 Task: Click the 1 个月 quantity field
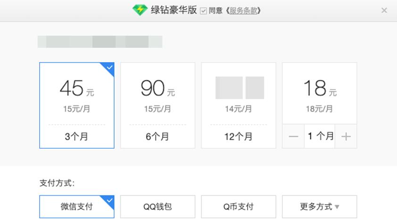point(320,136)
